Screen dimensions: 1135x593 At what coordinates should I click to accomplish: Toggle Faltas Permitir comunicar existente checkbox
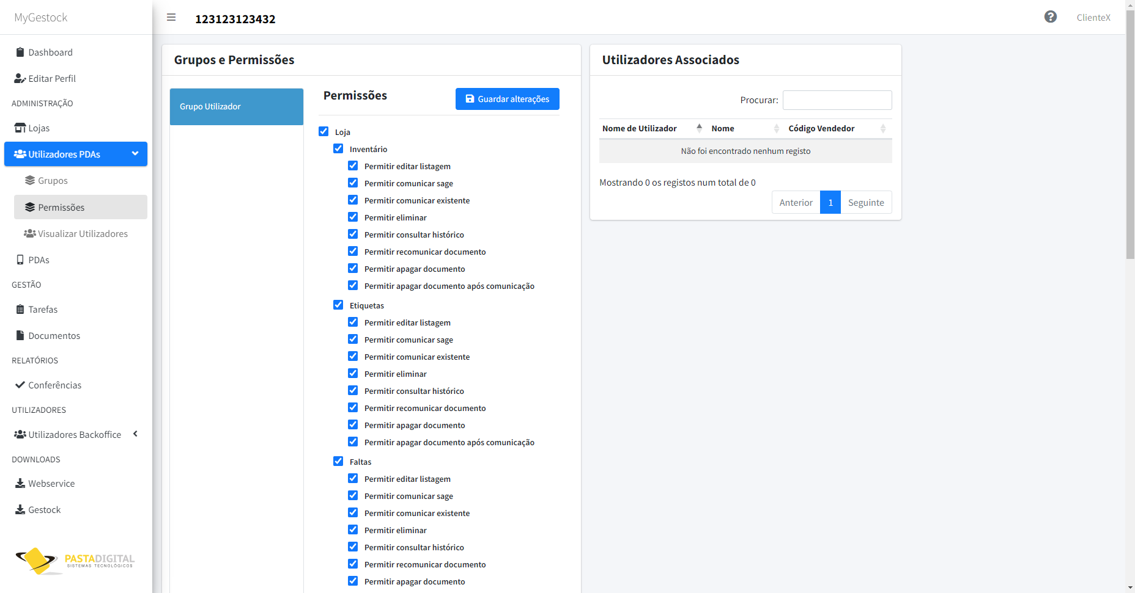coord(353,512)
